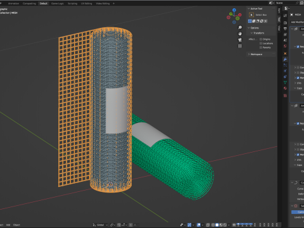Open the Global transform orientation dropdown
The image size is (304, 228).
click(100, 225)
